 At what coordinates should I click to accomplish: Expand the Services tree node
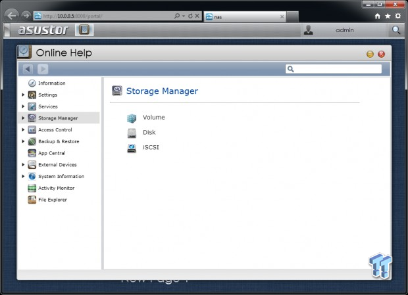pyautogui.click(x=23, y=106)
